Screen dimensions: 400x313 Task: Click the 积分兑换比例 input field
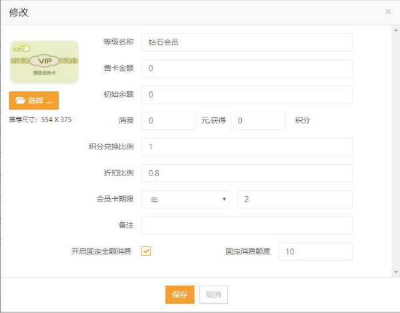click(247, 147)
